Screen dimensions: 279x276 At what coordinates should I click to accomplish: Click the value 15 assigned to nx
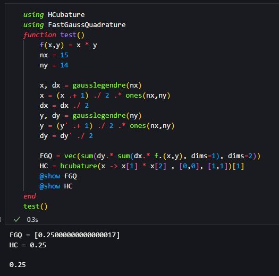pos(64,55)
